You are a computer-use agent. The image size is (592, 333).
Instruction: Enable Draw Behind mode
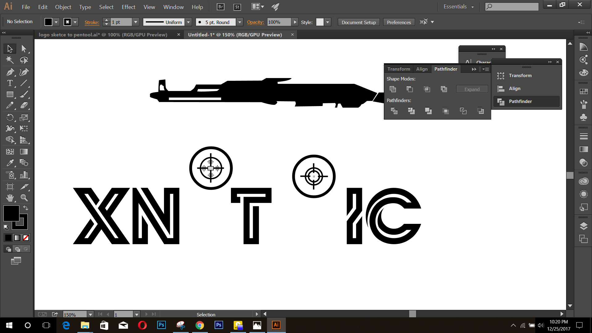[17, 249]
